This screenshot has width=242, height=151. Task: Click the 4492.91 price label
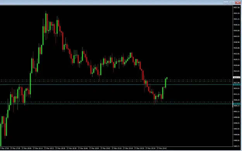pyautogui.click(x=237, y=129)
